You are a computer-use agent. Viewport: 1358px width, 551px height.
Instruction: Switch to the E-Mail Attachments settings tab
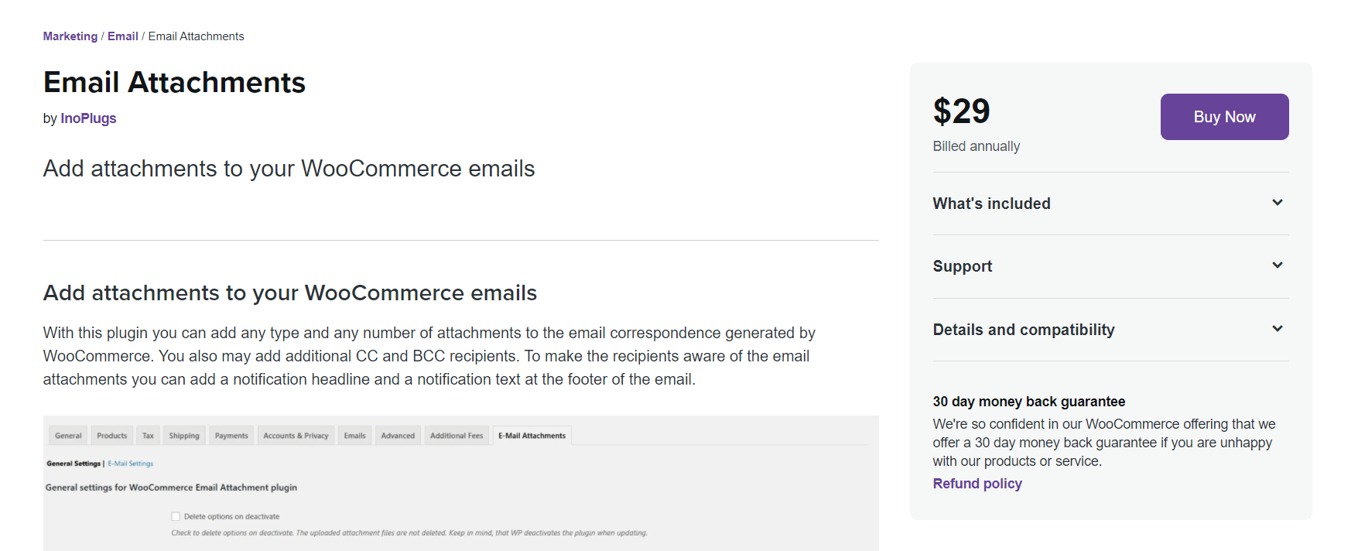click(532, 435)
